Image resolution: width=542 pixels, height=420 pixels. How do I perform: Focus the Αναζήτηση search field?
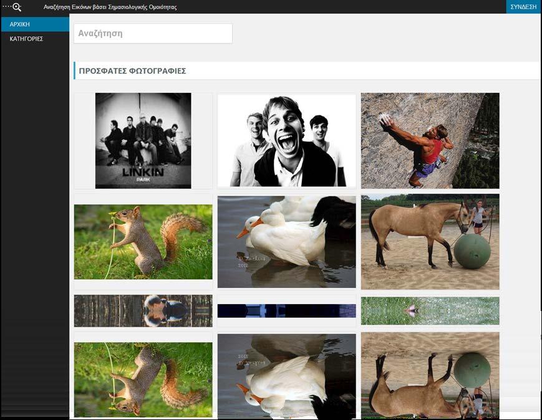(x=153, y=34)
